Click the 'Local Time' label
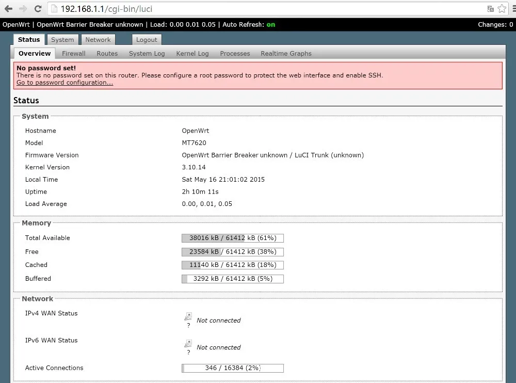The width and height of the screenshot is (516, 383). (x=41, y=180)
